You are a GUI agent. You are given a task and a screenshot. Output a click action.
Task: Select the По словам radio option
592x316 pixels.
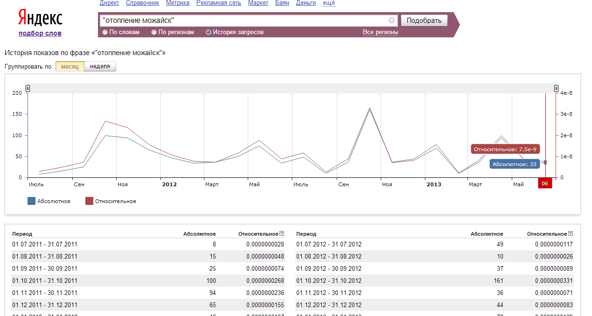(x=105, y=32)
